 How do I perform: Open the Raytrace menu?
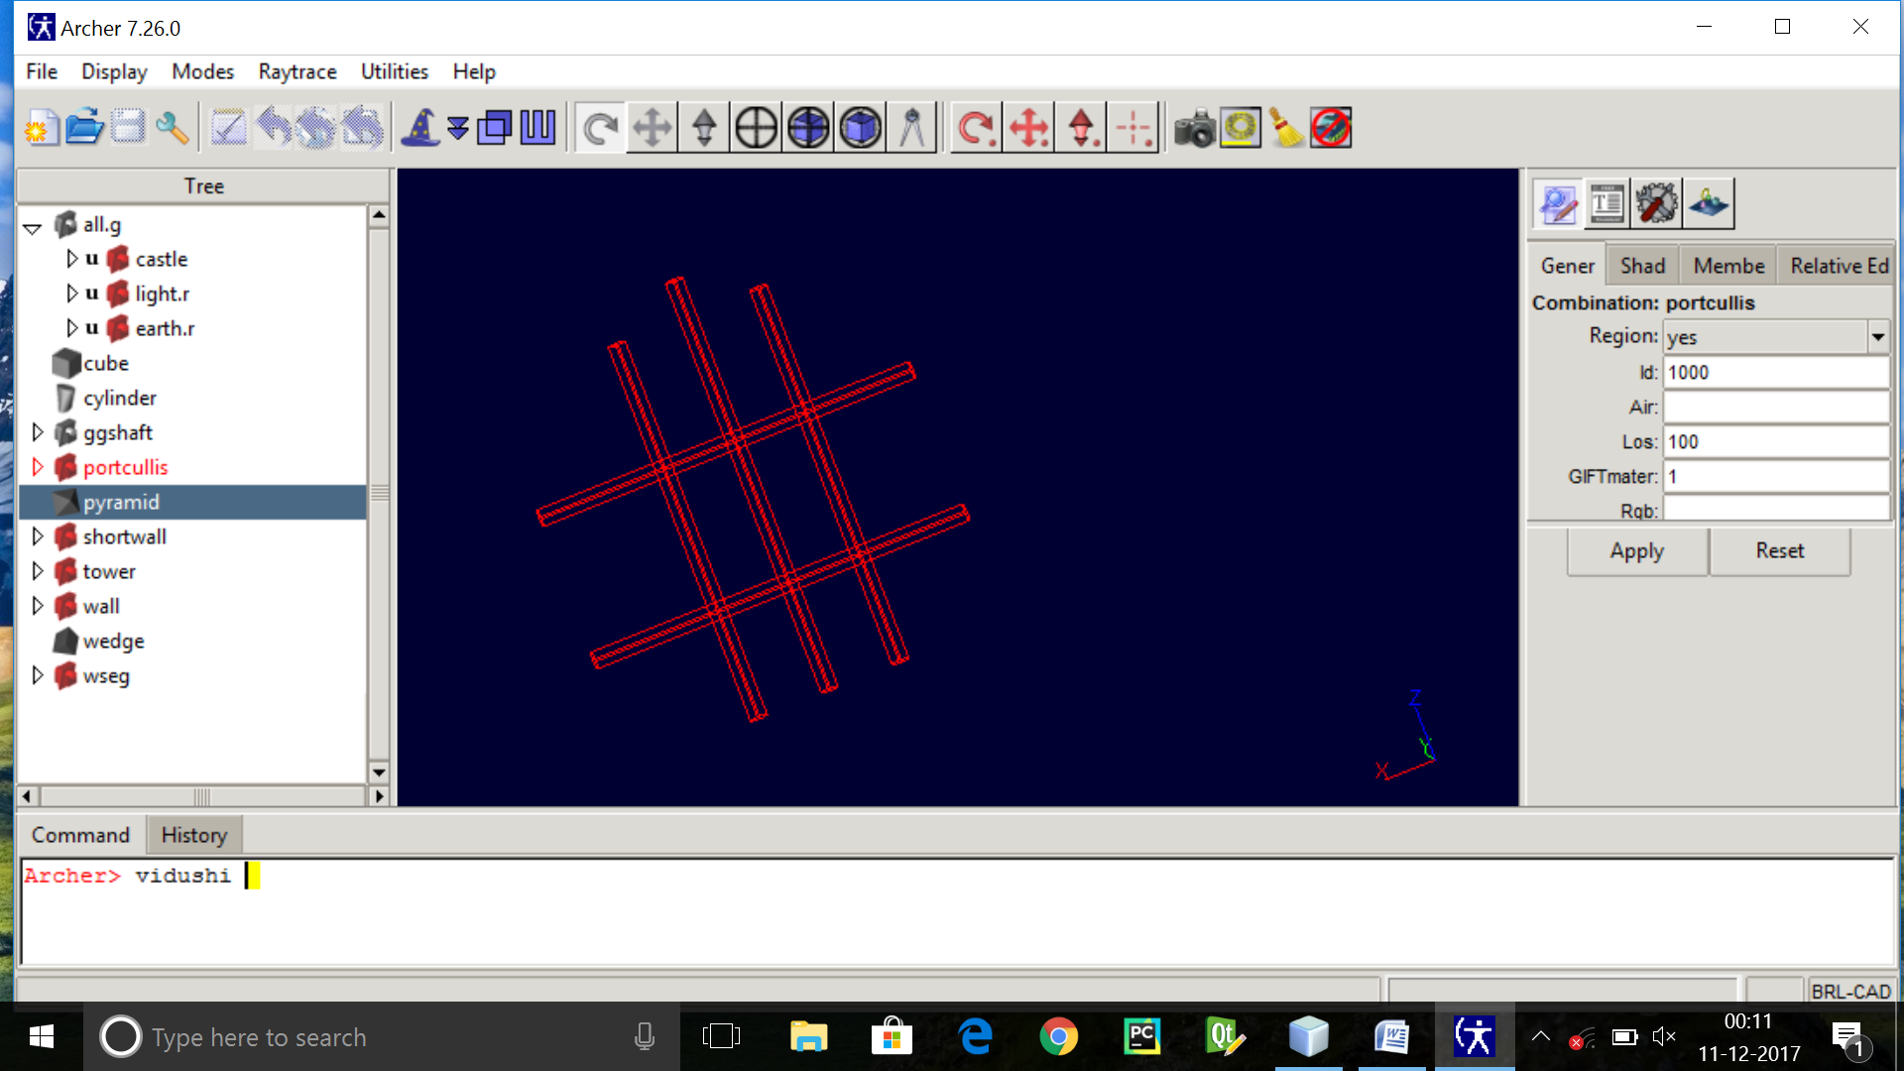coord(297,71)
